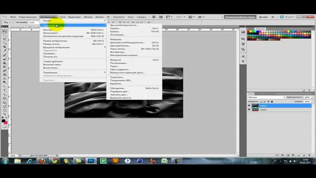Choose Hue/Saturation from adjustments submenu
Image resolution: width=316 pixels, height=178 pixels.
(x=134, y=43)
